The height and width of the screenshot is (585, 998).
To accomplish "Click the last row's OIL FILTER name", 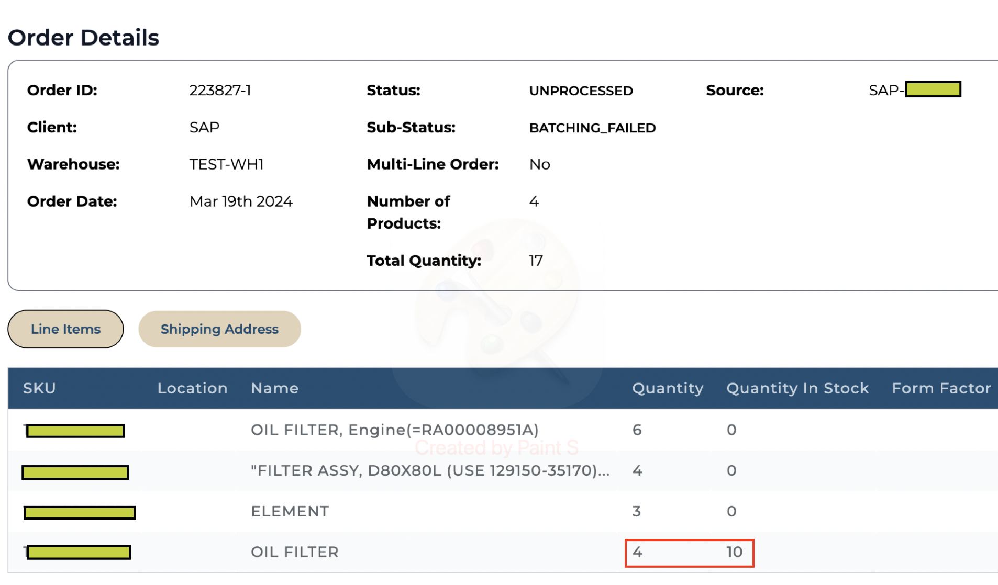I will click(294, 552).
